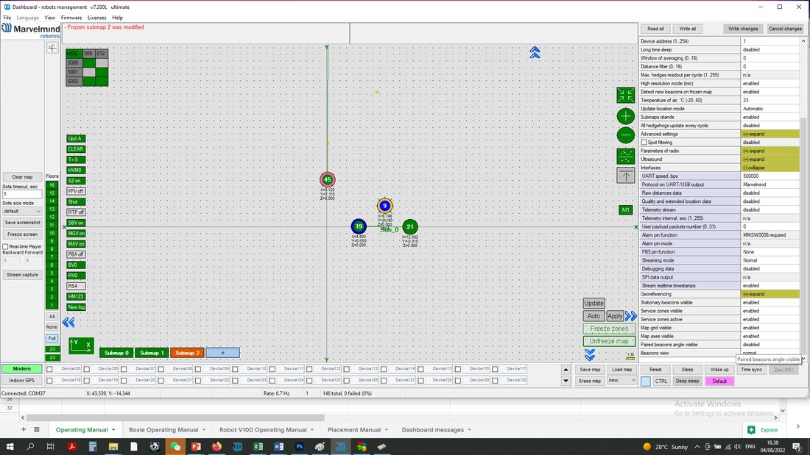810x455 pixels.
Task: Click the fit-map-to-screen arrows icon
Action: coord(626,95)
